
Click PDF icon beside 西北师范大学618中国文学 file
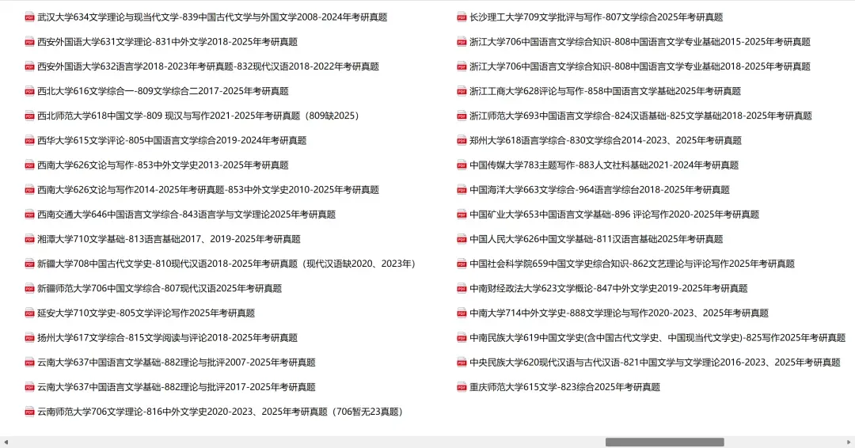pyautogui.click(x=29, y=116)
